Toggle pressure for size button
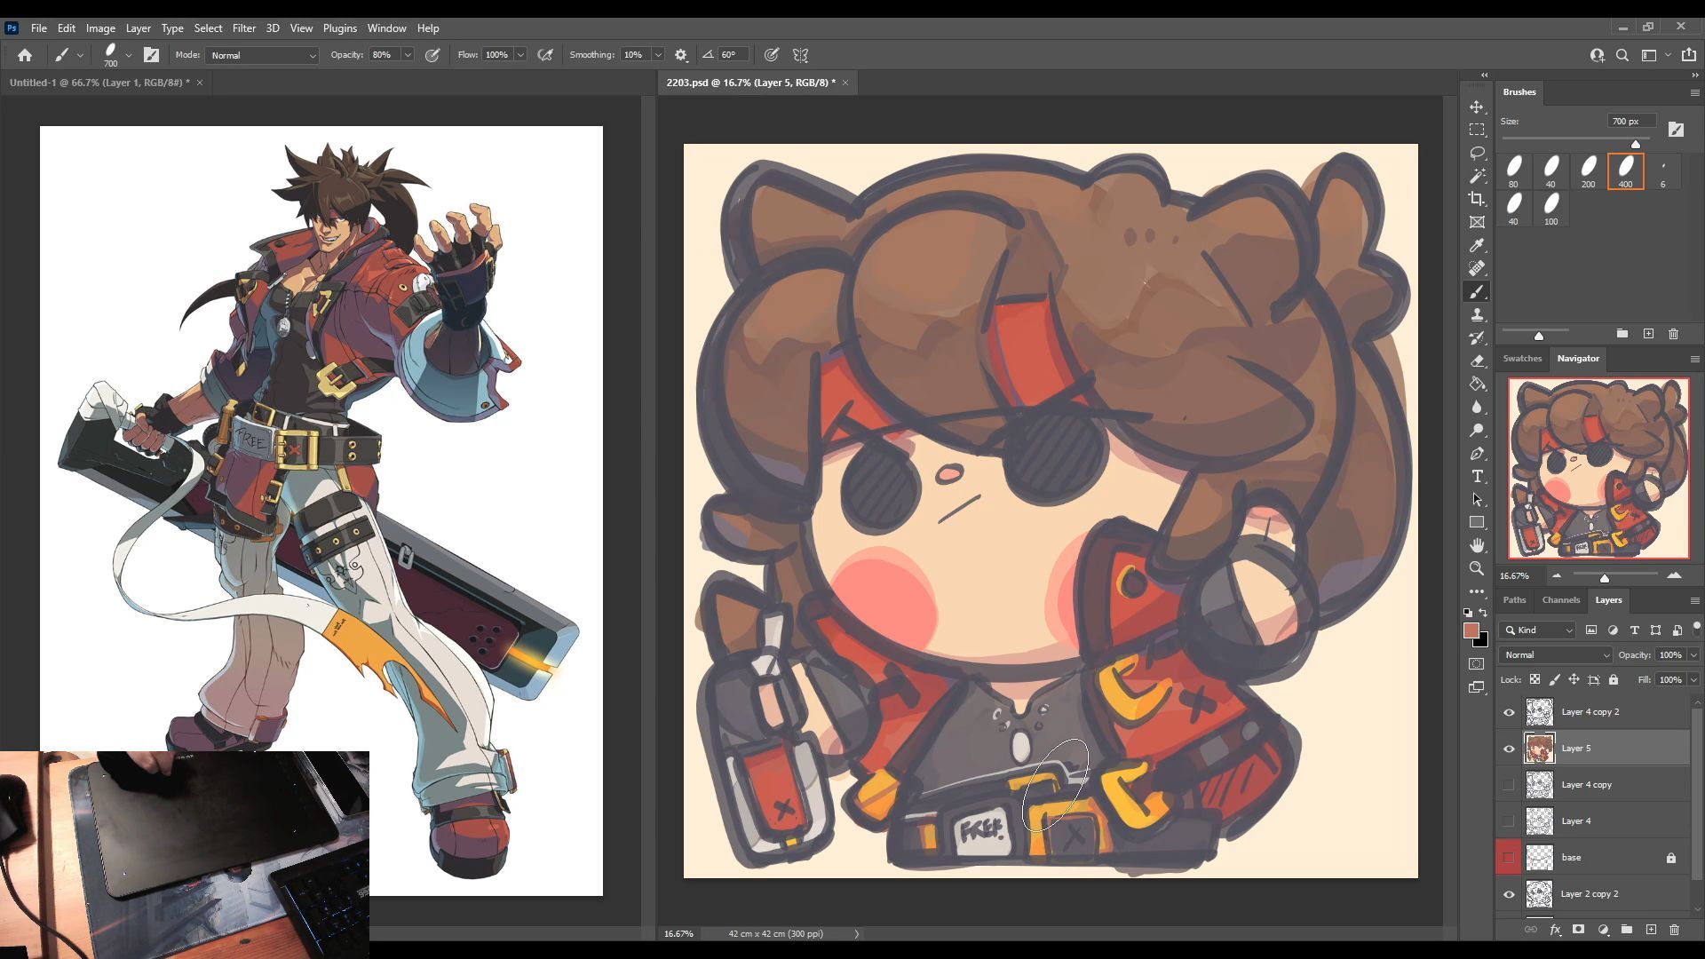 point(772,55)
